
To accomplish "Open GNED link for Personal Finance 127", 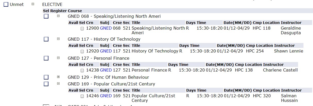I will click(106, 70).
